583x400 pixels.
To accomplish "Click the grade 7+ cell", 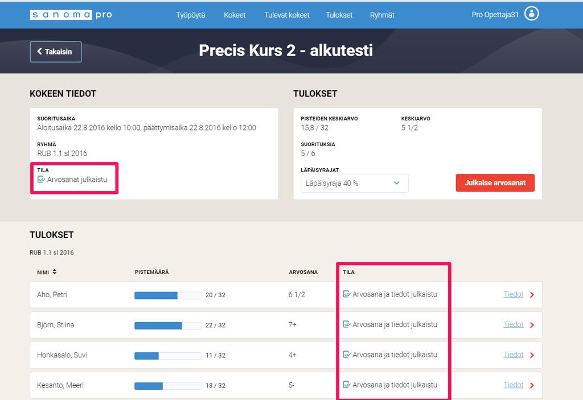I will pos(292,324).
